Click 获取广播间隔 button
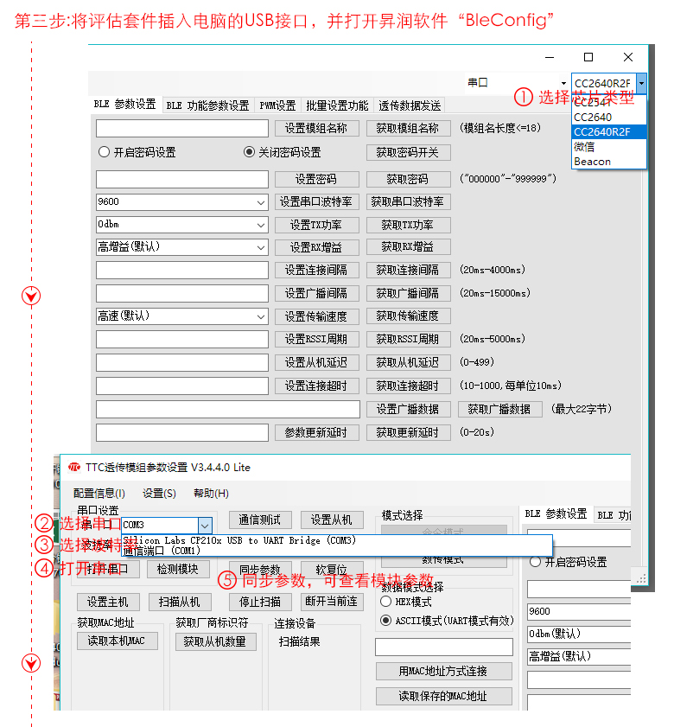 click(409, 294)
